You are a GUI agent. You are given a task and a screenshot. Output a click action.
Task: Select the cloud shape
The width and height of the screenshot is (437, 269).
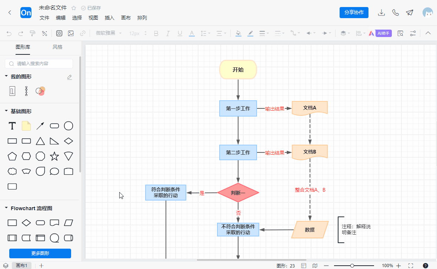click(x=12, y=171)
